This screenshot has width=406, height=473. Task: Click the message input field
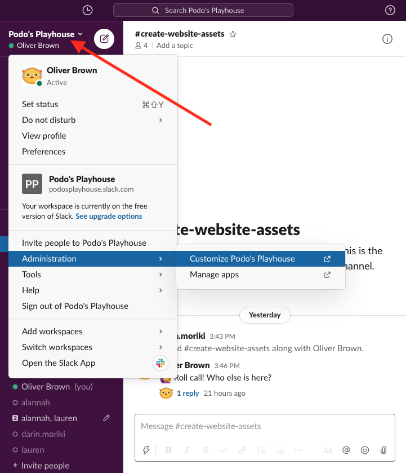(x=265, y=426)
